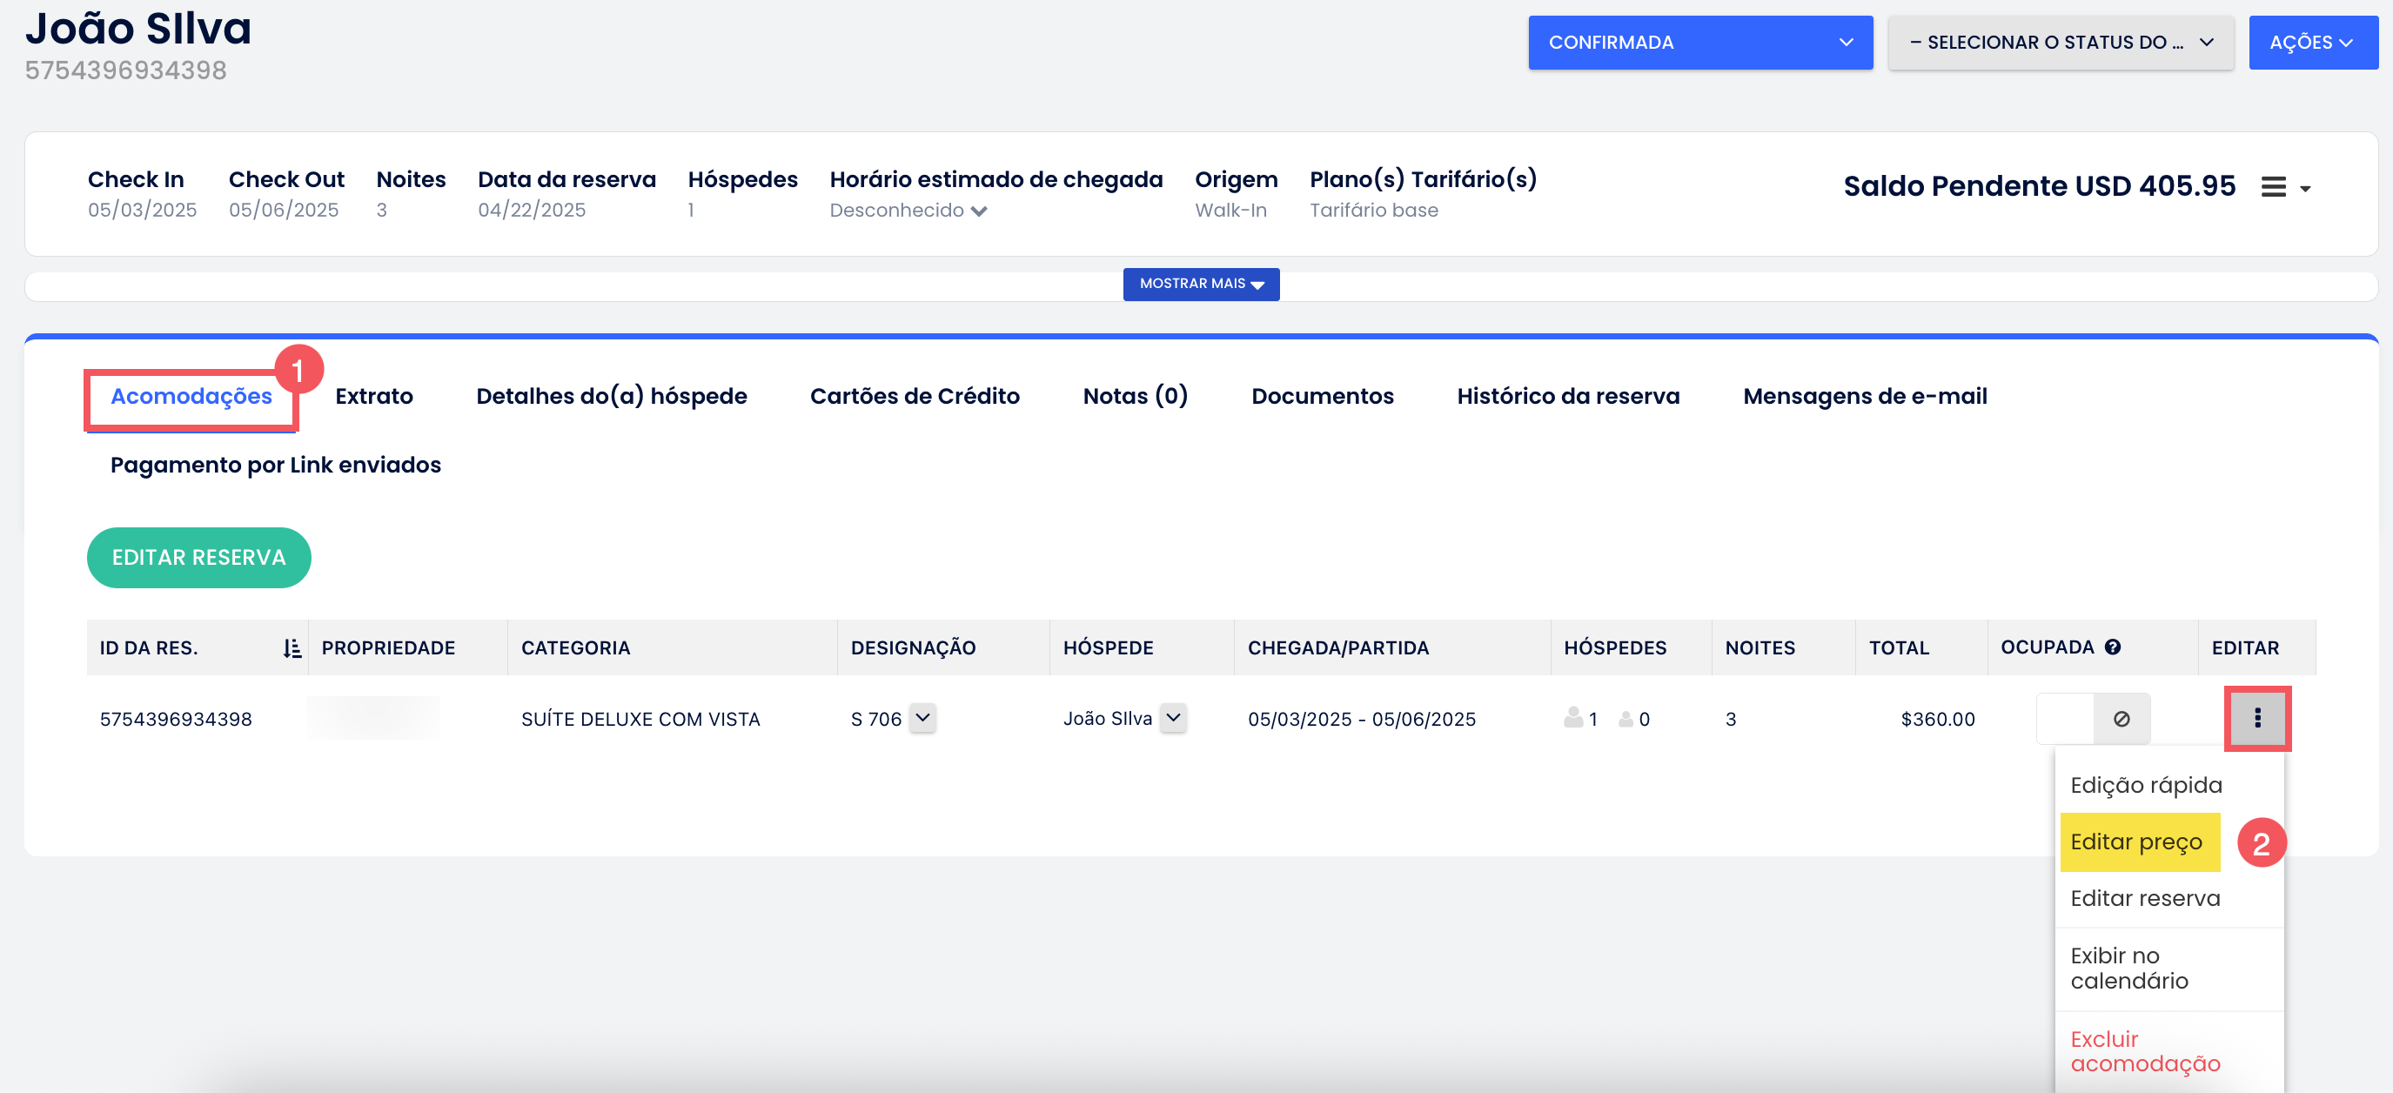This screenshot has height=1093, width=2393.
Task: Select Editar preço from the menu
Action: pyautogui.click(x=2136, y=842)
